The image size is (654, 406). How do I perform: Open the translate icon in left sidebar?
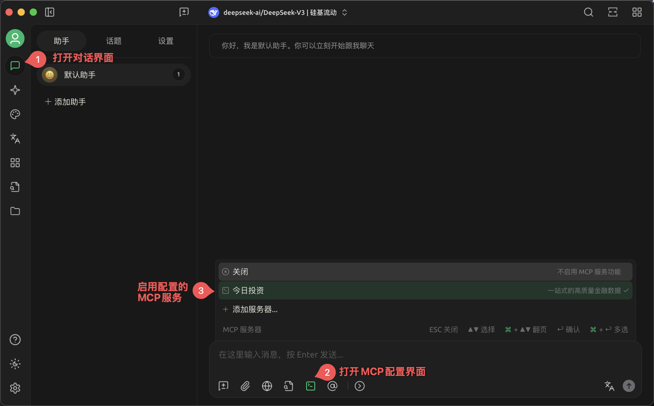pyautogui.click(x=15, y=138)
